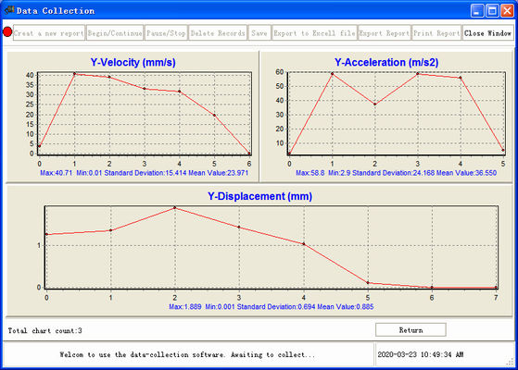The height and width of the screenshot is (370, 518).
Task: Click the Pause/Stop button
Action: 166,33
